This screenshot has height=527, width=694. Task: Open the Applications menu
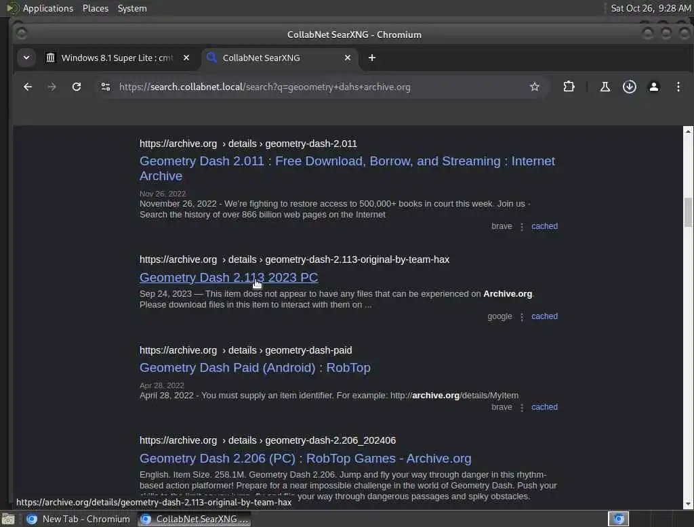[48, 8]
